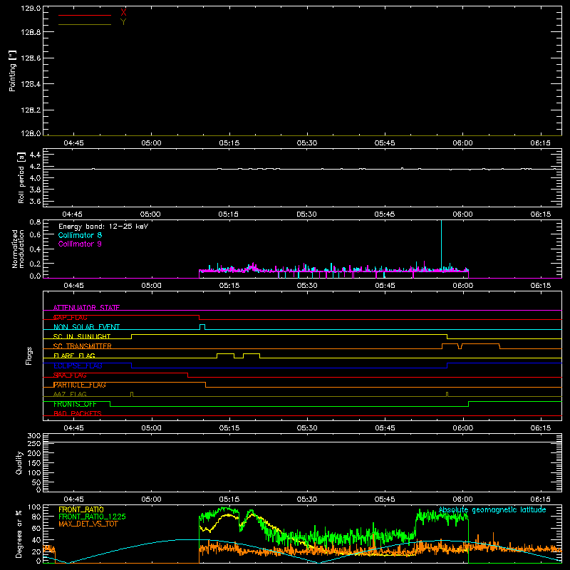The height and width of the screenshot is (570, 570).
Task: Click the FRONTS_OFF flag label
Action: [x=75, y=404]
